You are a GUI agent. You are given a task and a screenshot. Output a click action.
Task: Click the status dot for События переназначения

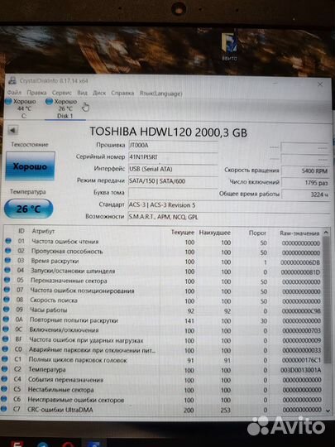click(x=4, y=379)
